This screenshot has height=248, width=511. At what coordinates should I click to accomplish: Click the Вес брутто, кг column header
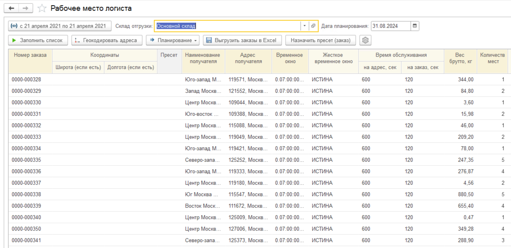click(460, 58)
